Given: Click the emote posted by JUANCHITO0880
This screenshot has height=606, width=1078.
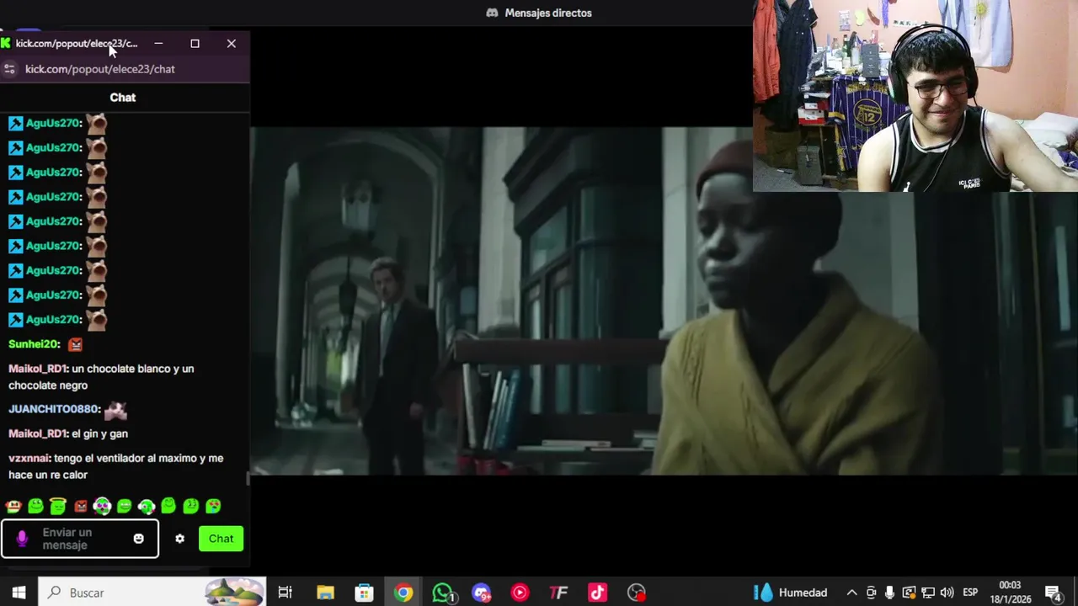Looking at the screenshot, I should coord(115,410).
